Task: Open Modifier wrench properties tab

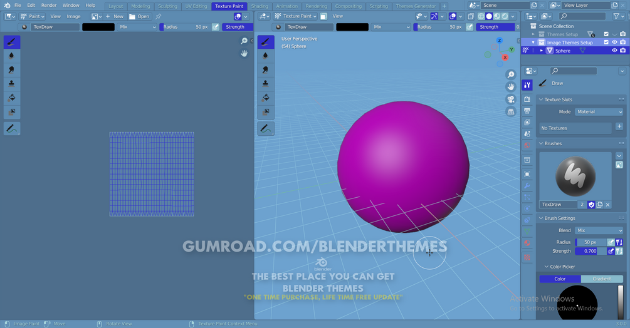Action: click(527, 186)
